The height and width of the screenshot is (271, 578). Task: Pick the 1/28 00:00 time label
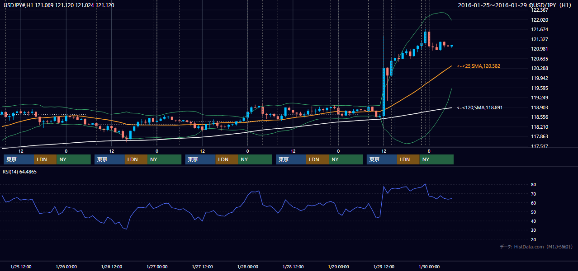(x=247, y=266)
